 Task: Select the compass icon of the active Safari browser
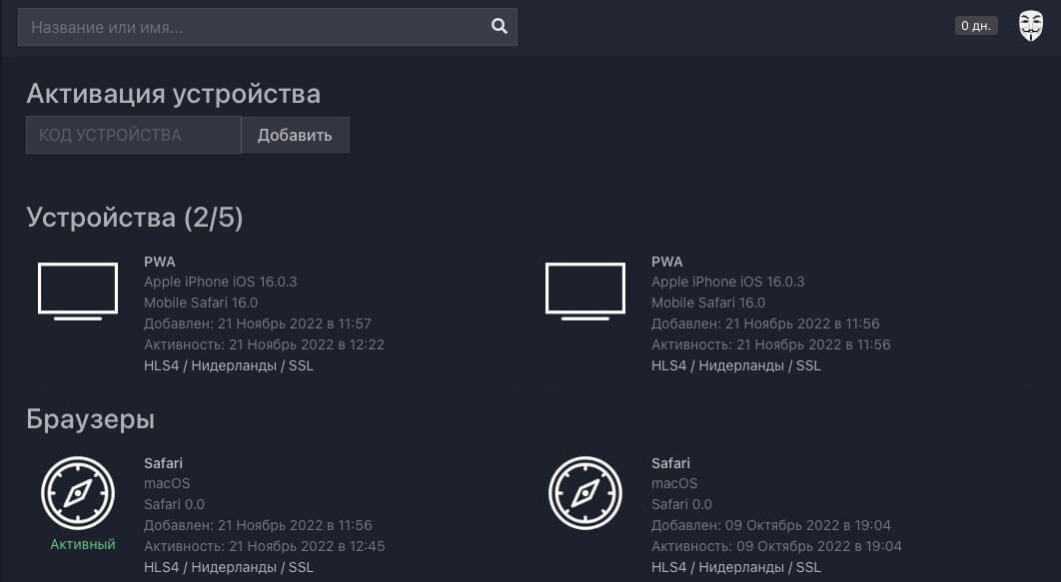(78, 493)
